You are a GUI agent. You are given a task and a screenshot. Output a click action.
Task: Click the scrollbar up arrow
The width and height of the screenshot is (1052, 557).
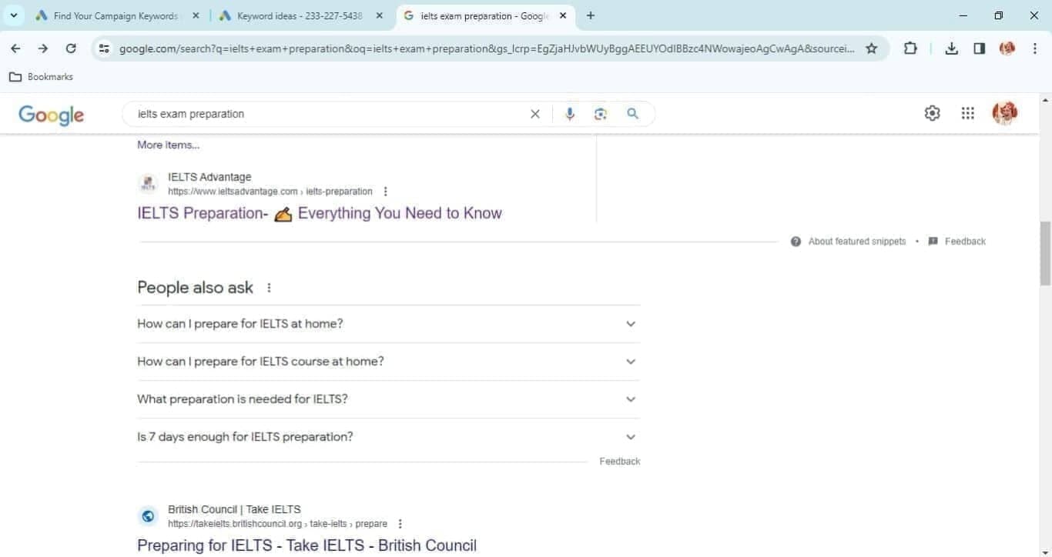[1045, 100]
